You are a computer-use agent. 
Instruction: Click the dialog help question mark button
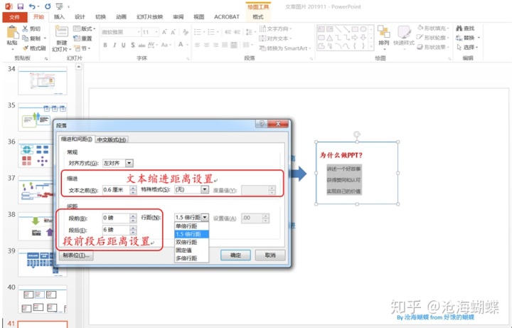click(x=261, y=124)
